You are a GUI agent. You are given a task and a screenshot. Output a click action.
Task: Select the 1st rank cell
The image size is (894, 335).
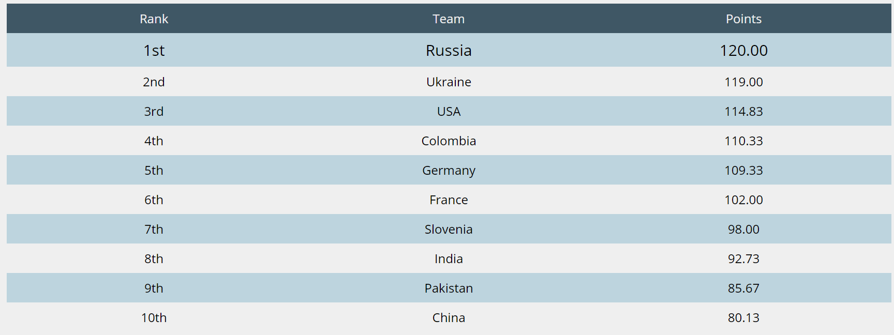click(154, 50)
